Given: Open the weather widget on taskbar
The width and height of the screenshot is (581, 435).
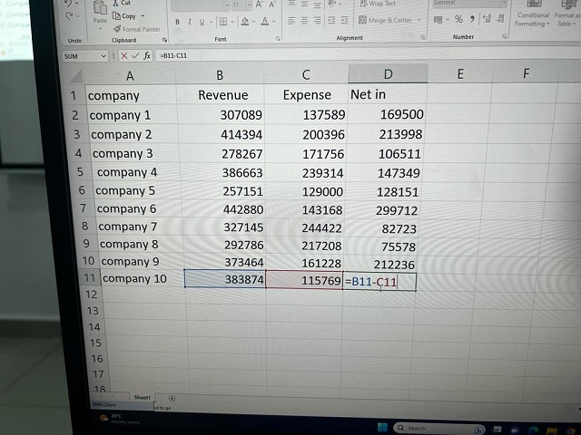Looking at the screenshot, I should coord(119,419).
